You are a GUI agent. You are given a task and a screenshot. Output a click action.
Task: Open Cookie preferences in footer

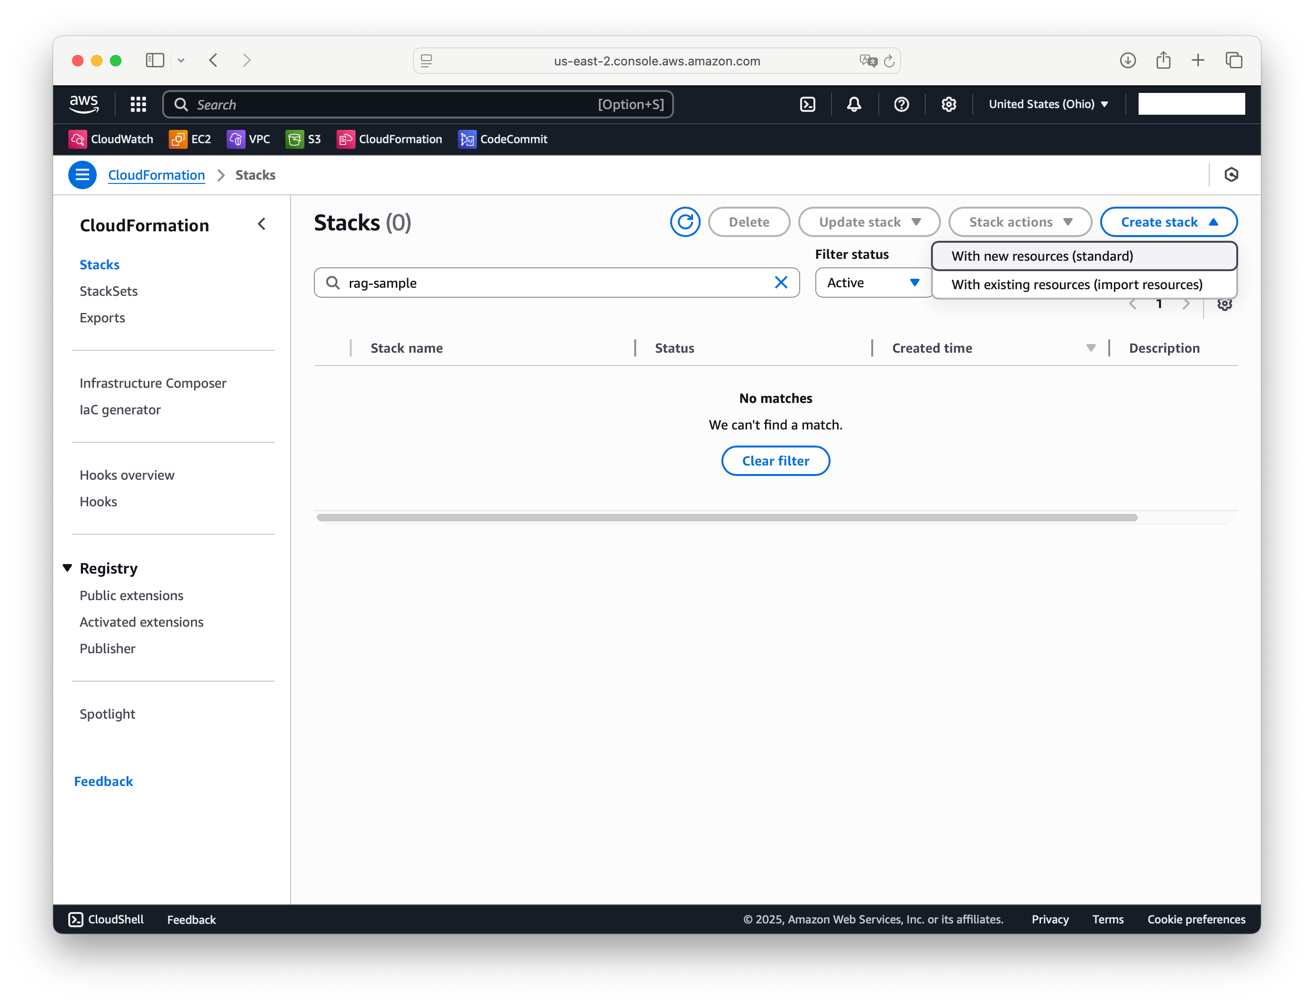(1195, 920)
